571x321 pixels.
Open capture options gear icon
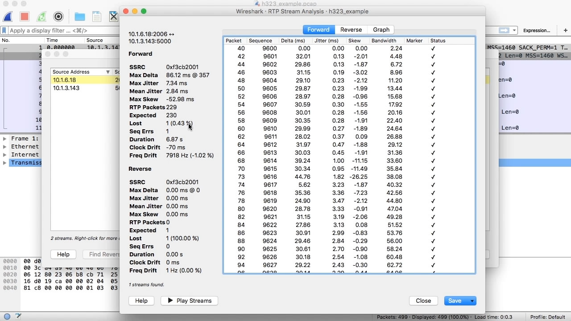pyautogui.click(x=58, y=17)
